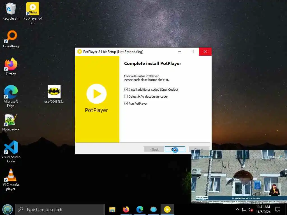Close the PotPlayer Setup window with red X
Viewport: 287px width, 215px height.
205,52
